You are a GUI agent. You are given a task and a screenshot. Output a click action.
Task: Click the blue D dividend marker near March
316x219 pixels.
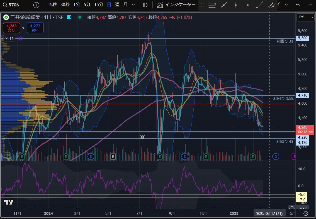91,156
